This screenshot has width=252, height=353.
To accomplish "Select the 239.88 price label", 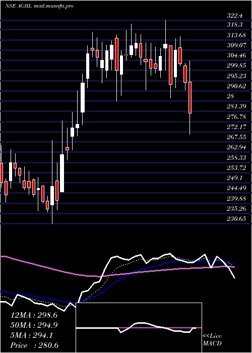I will tap(236, 198).
